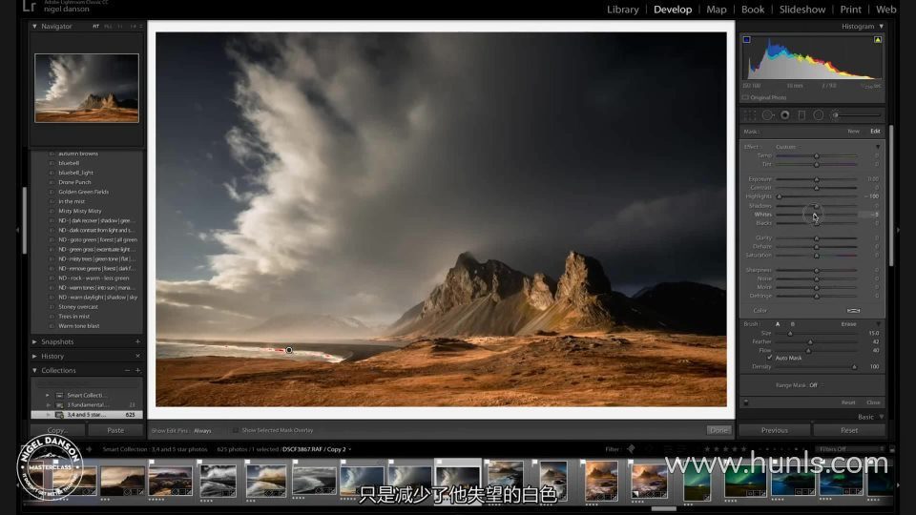Remove collection with the minus icon
916x515 pixels.
pyautogui.click(x=127, y=370)
